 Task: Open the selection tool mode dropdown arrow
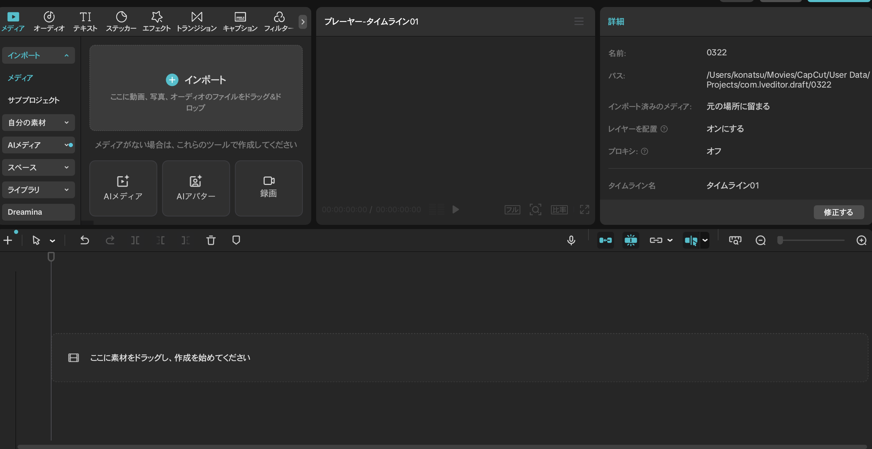click(x=53, y=241)
